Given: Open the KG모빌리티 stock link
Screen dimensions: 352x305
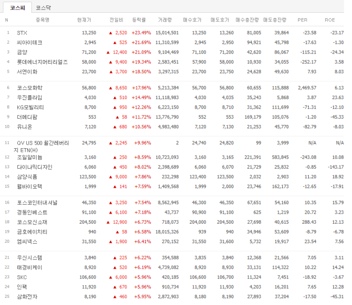Looking at the screenshot, I should click(x=31, y=107).
